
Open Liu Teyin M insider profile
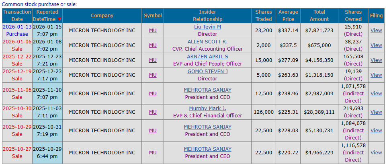coord(208,27)
